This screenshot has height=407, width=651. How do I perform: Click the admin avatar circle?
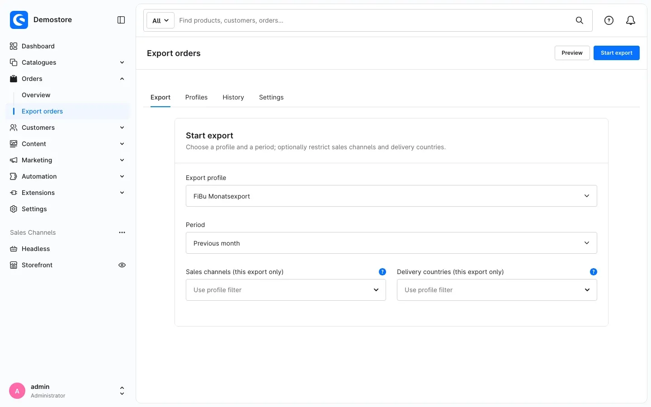click(17, 391)
